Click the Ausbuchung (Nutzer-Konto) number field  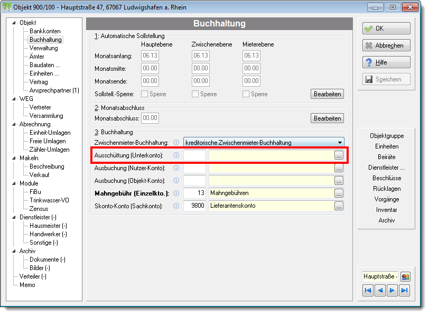(194, 168)
